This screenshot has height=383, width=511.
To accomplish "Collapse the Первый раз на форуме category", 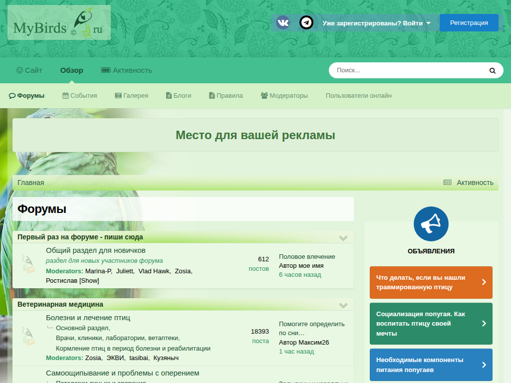I will tap(343, 238).
